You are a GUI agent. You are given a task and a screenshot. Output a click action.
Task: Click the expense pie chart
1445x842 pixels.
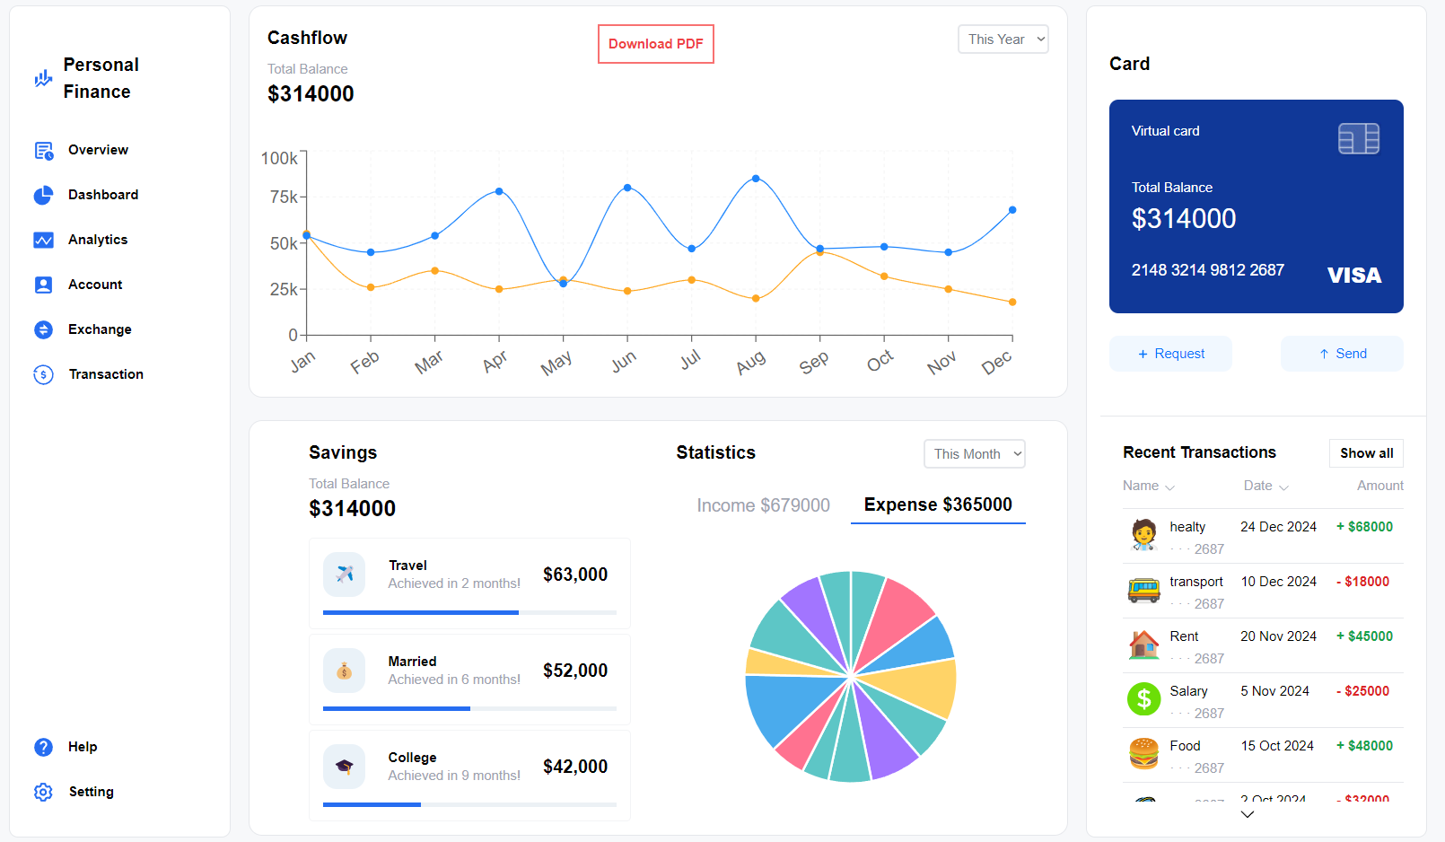tap(851, 677)
